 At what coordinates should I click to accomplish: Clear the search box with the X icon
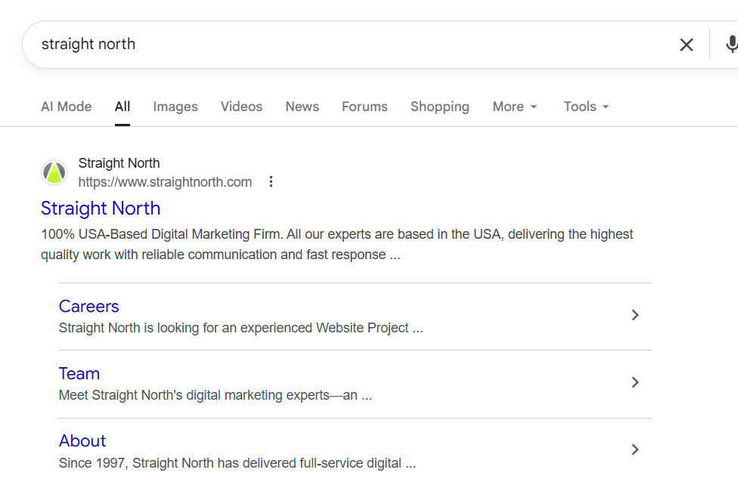686,45
